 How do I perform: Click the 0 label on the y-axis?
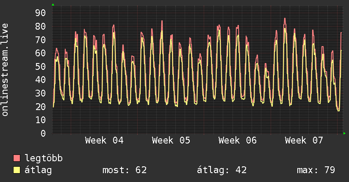pyautogui.click(x=43, y=133)
